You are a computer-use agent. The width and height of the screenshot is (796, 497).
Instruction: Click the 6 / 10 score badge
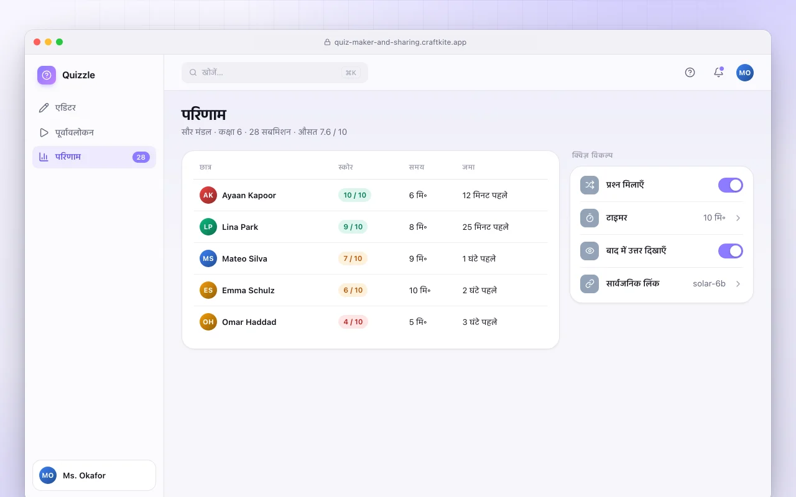click(x=353, y=290)
